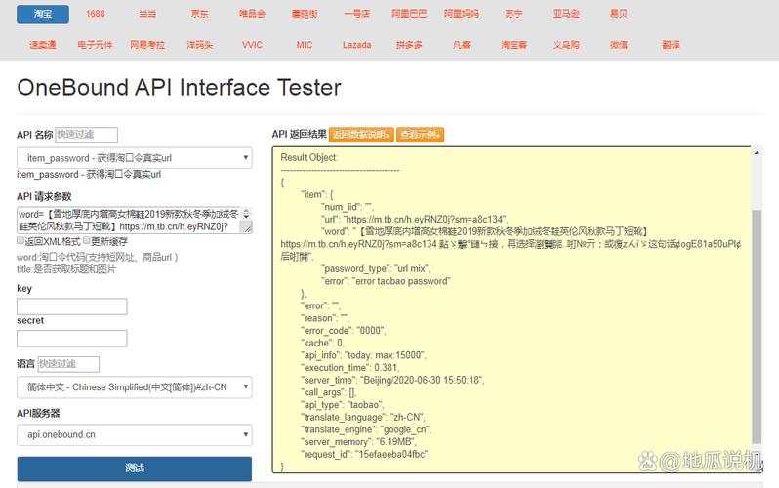
Task: Open the 义乌购 tab
Action: pyautogui.click(x=566, y=45)
